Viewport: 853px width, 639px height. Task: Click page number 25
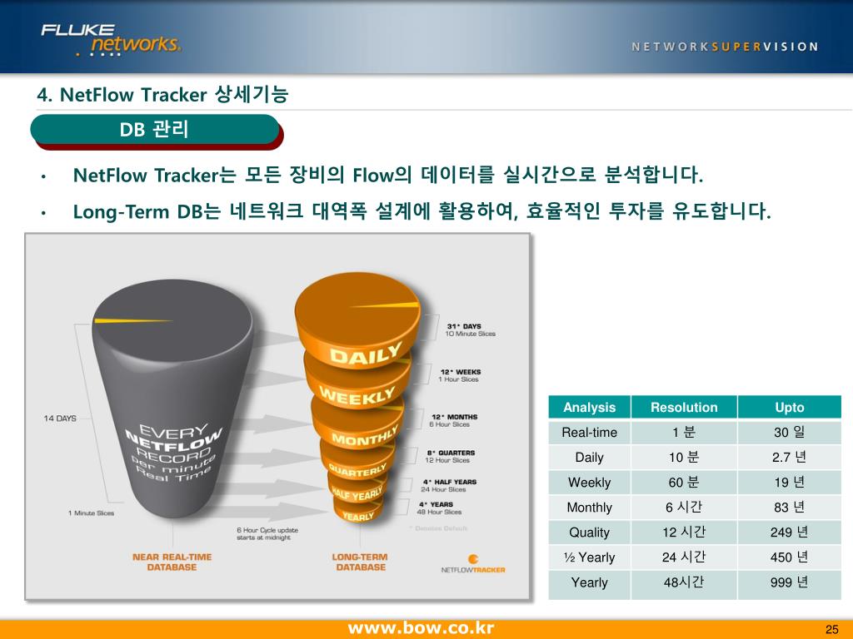click(x=832, y=629)
